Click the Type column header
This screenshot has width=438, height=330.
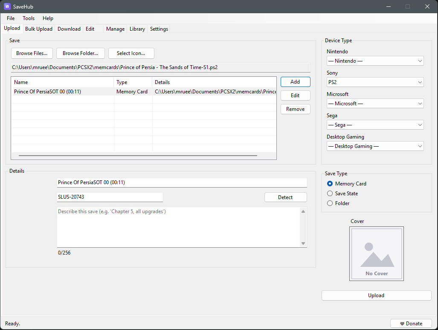tap(133, 82)
